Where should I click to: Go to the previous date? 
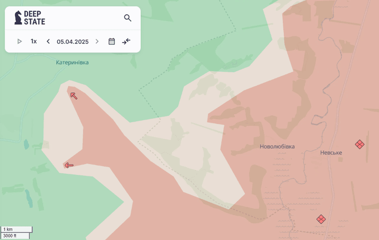(x=48, y=42)
